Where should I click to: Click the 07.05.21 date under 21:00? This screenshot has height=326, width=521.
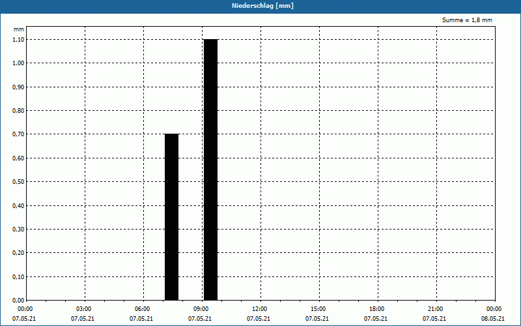point(434,319)
